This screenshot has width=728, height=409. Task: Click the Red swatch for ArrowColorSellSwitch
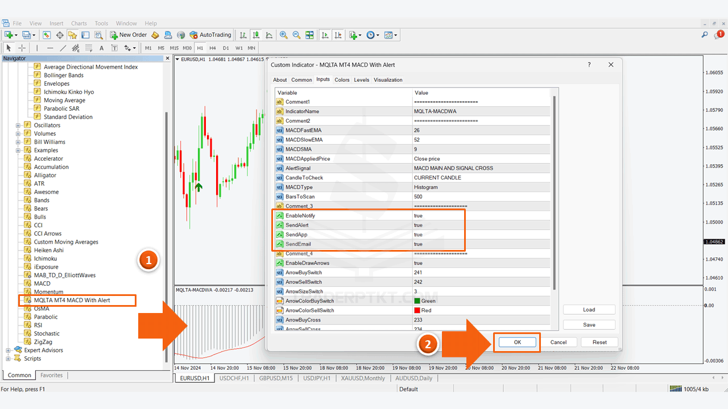pyautogui.click(x=417, y=311)
